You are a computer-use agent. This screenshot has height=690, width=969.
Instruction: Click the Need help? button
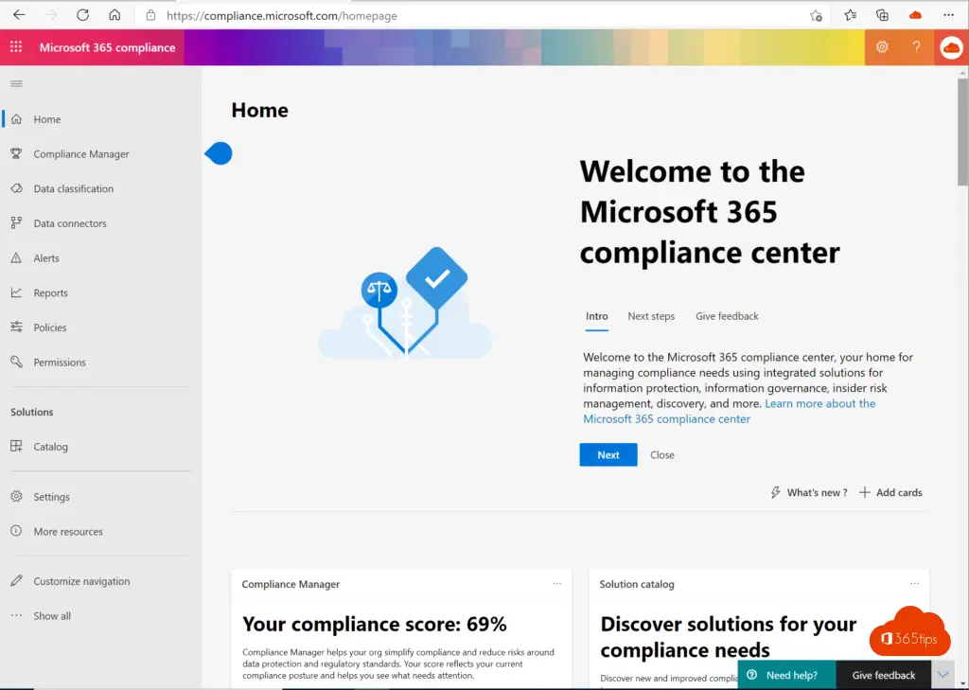[786, 675]
